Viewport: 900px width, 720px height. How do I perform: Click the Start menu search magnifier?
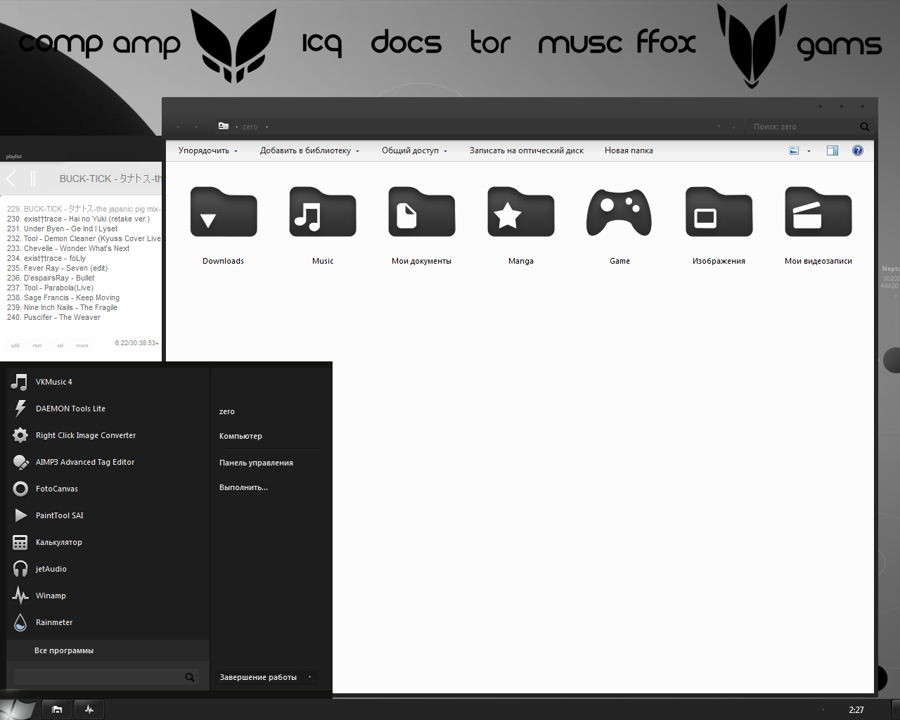(190, 677)
